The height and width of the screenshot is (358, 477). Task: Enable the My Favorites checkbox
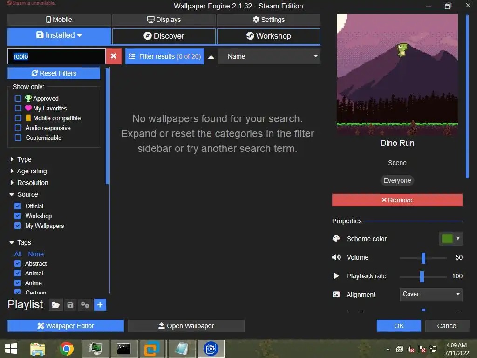point(18,108)
